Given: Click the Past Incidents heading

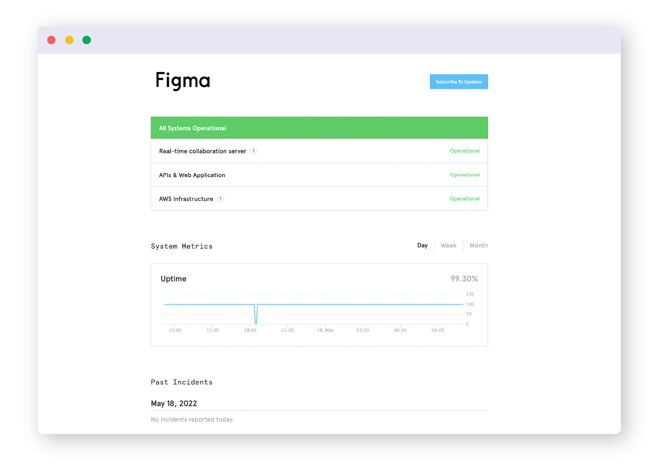Looking at the screenshot, I should tap(181, 382).
